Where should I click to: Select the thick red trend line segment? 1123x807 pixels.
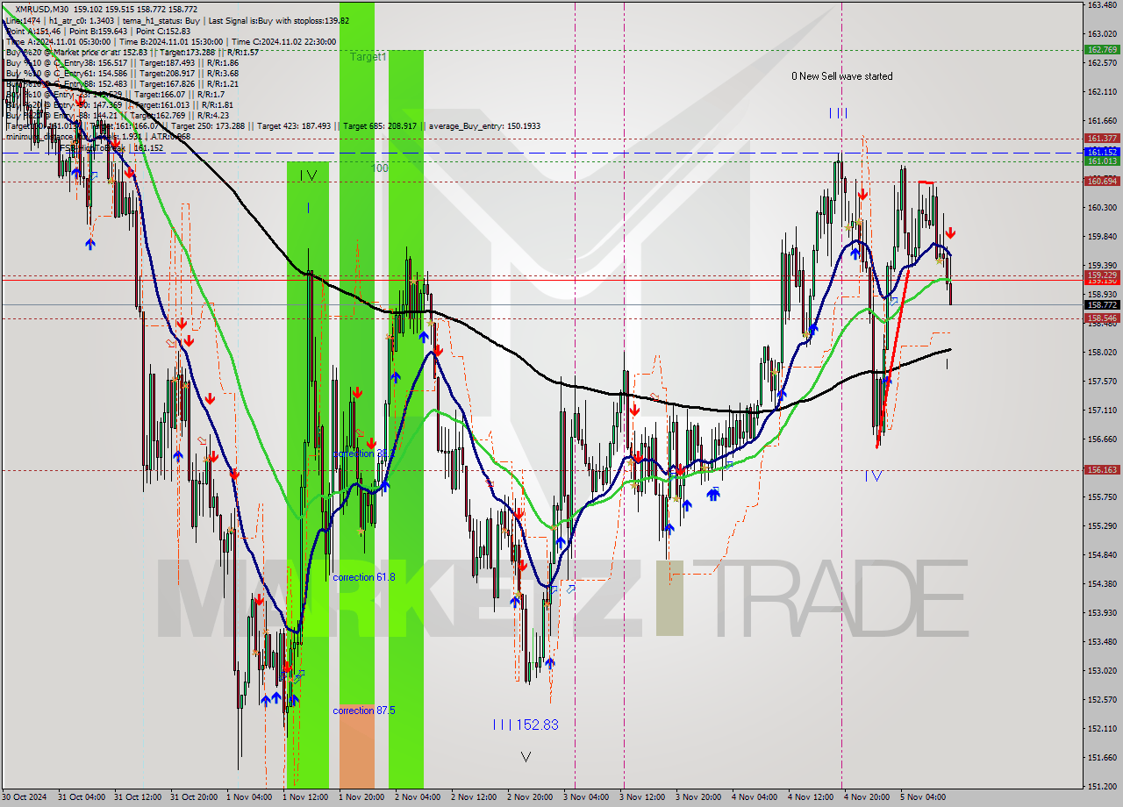892,360
